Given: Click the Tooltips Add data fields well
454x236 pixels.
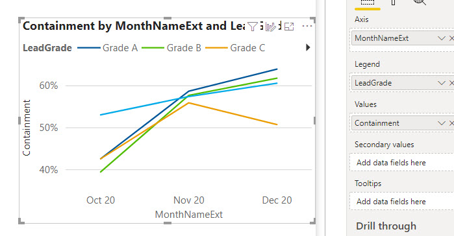Looking at the screenshot, I should pyautogui.click(x=402, y=202).
